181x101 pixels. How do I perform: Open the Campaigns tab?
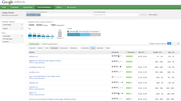14,7
